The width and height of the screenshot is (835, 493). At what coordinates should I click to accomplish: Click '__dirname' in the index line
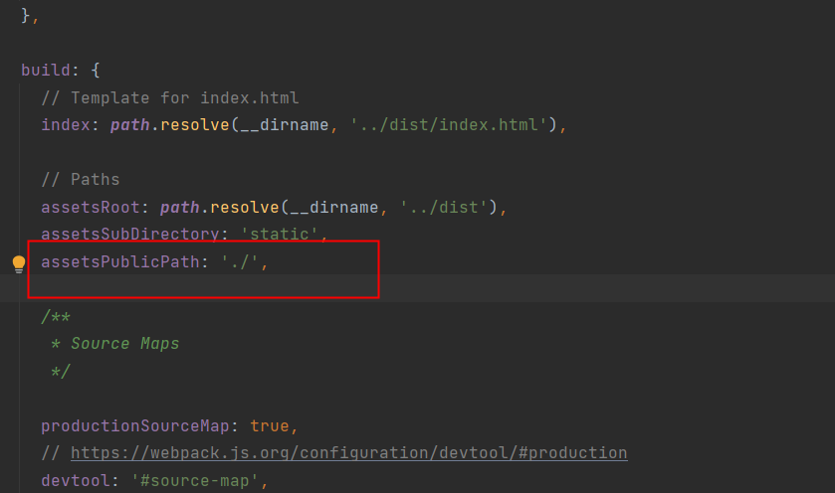click(285, 124)
